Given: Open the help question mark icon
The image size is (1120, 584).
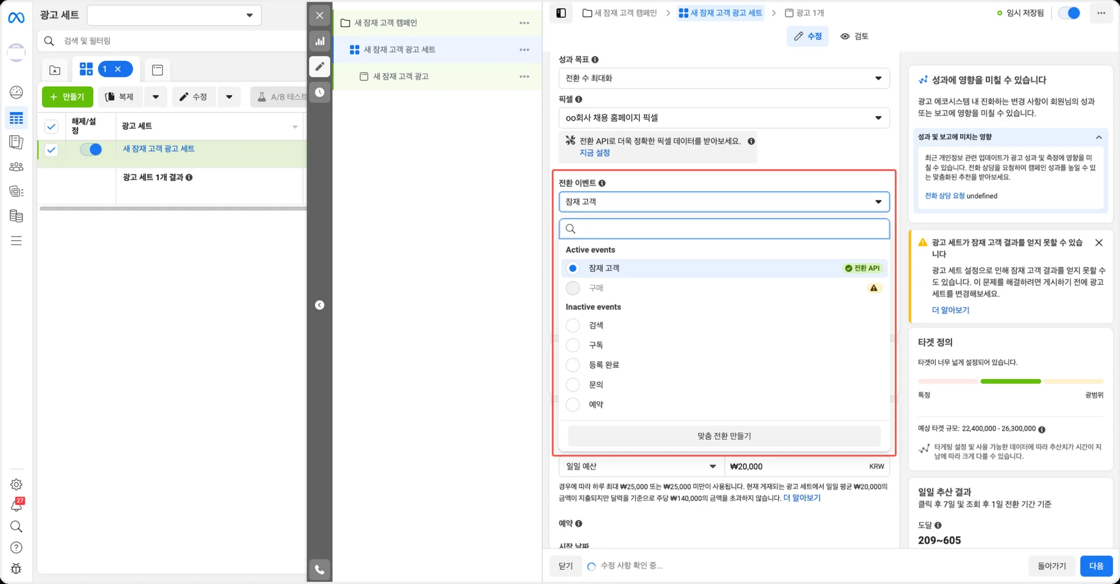Looking at the screenshot, I should pyautogui.click(x=16, y=547).
